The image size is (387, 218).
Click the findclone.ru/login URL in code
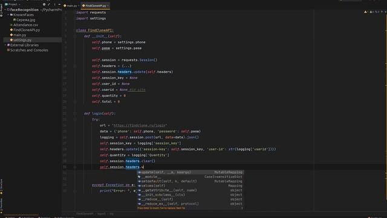click(x=140, y=125)
